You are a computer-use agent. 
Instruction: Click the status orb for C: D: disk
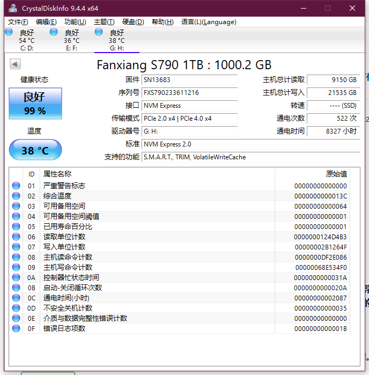(x=9, y=32)
